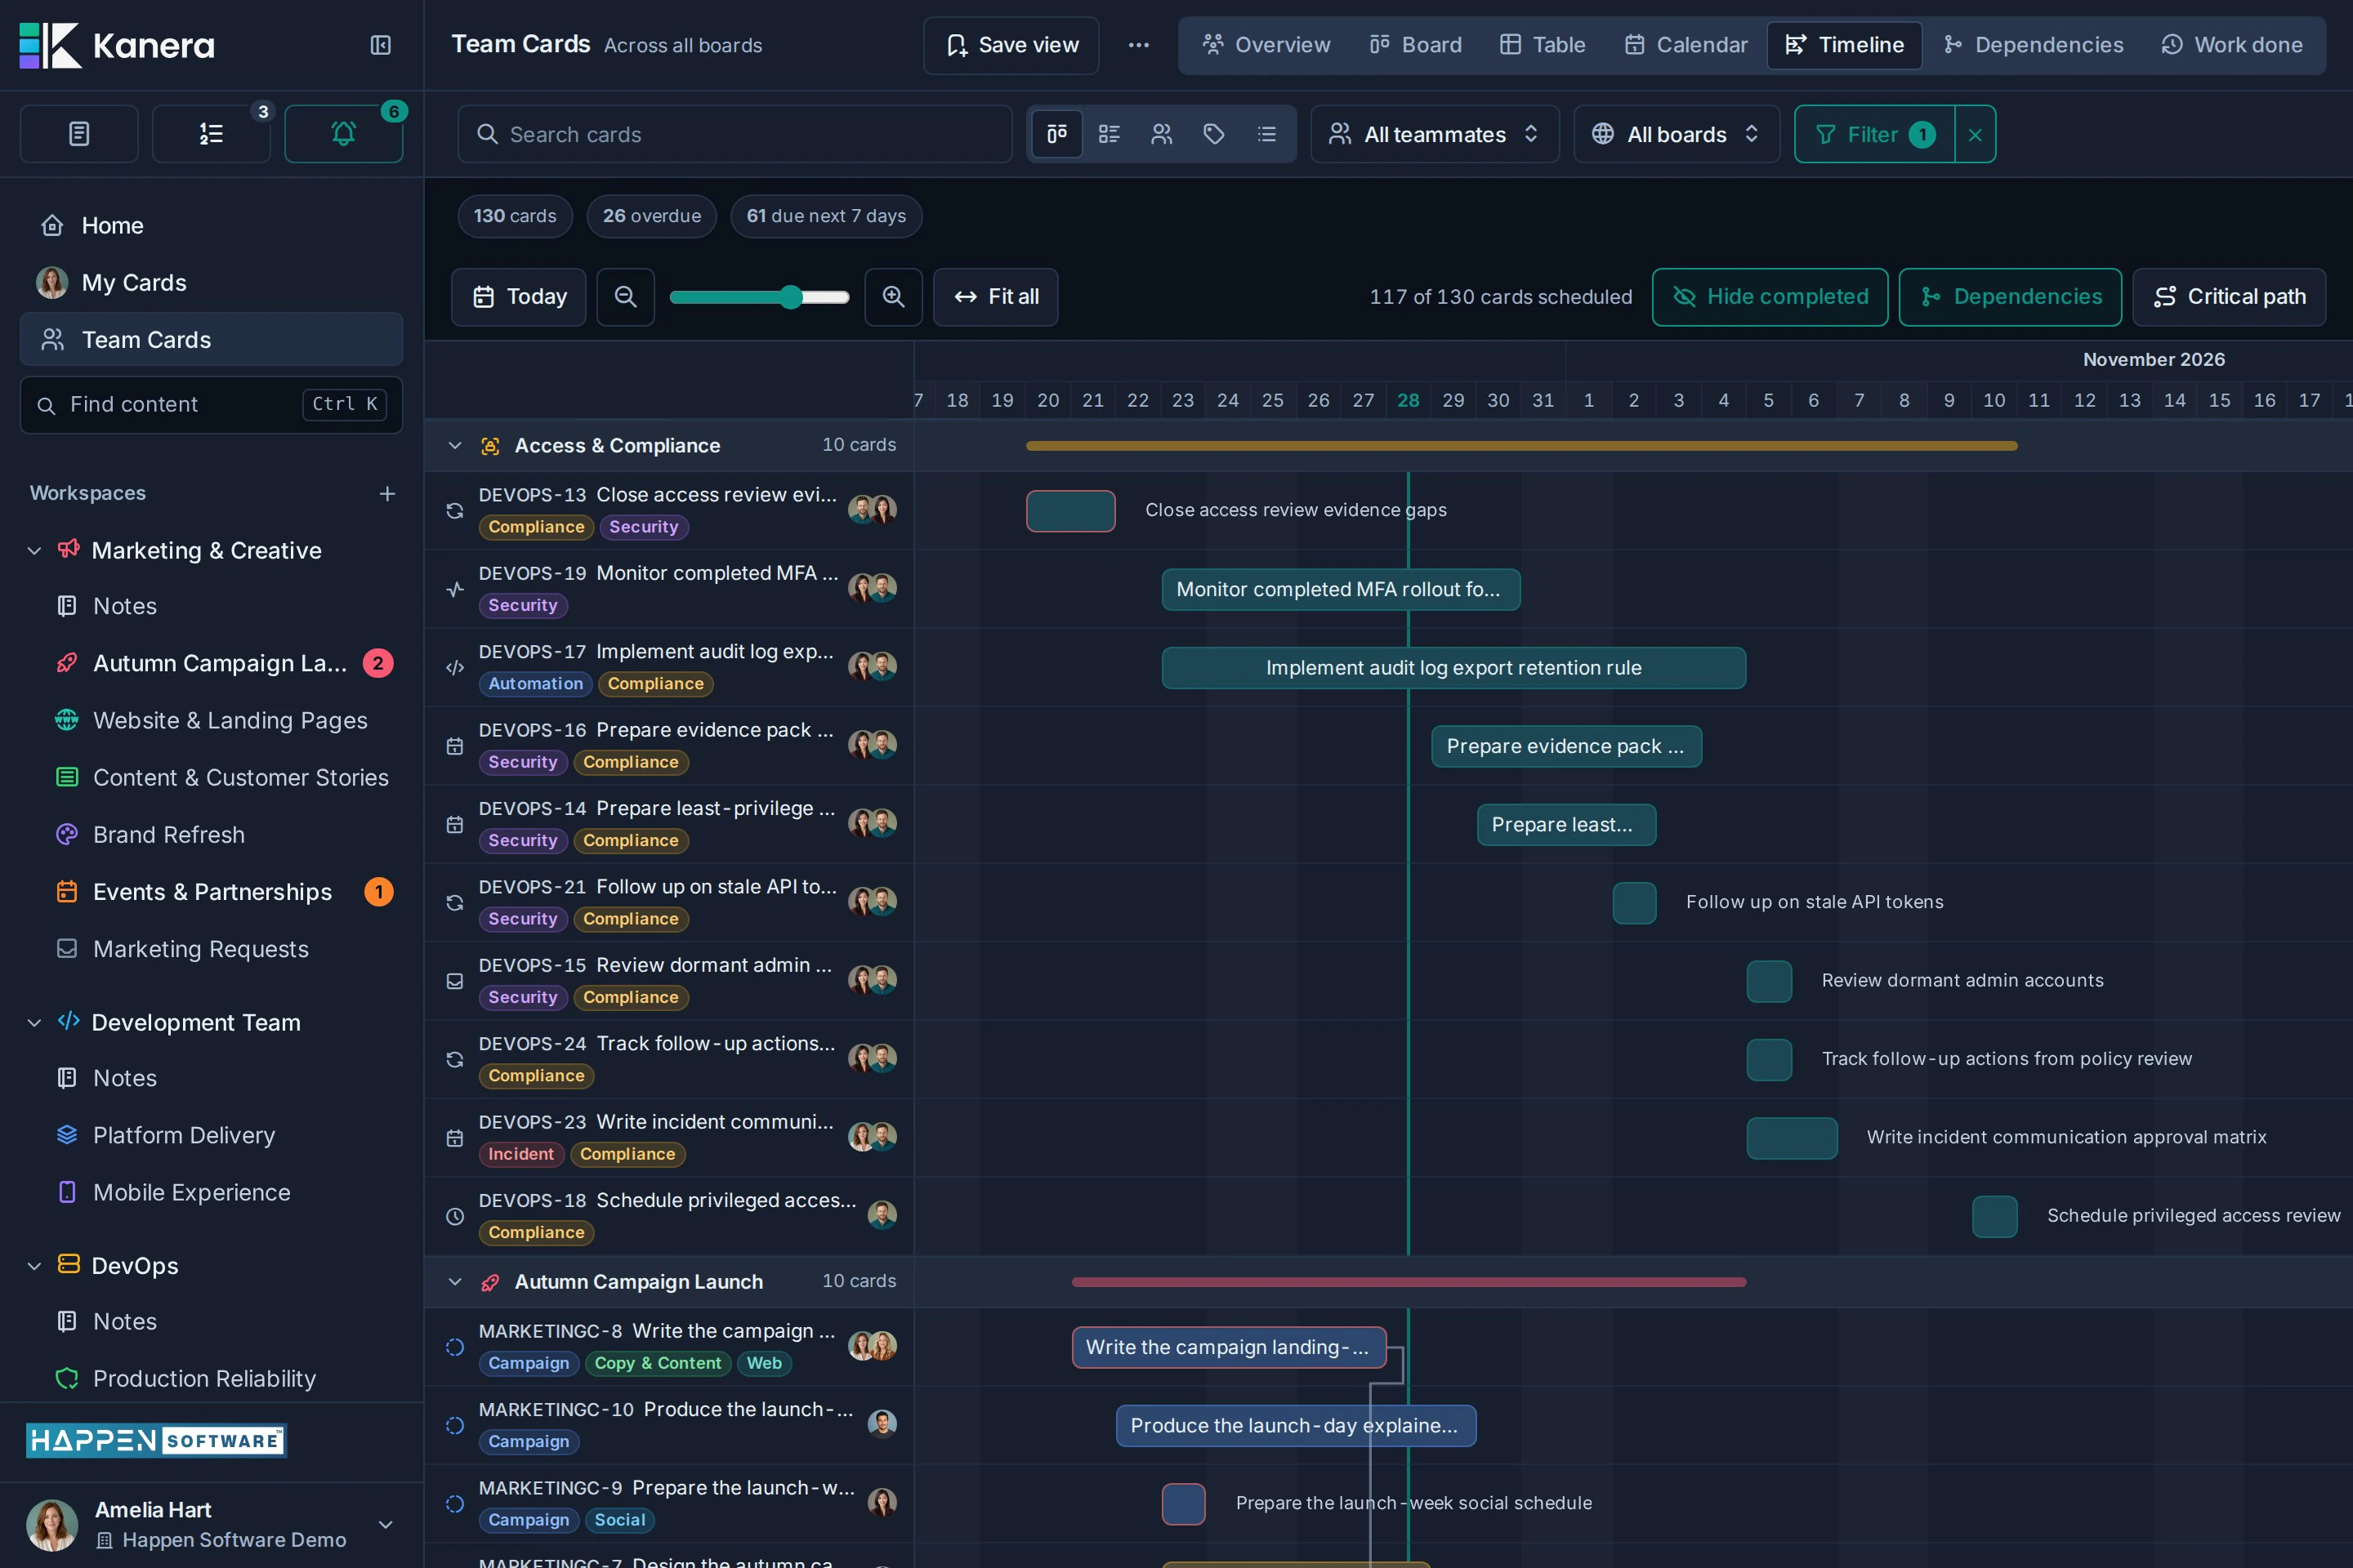
Task: Adjust the timeline zoom slider handle
Action: (790, 297)
